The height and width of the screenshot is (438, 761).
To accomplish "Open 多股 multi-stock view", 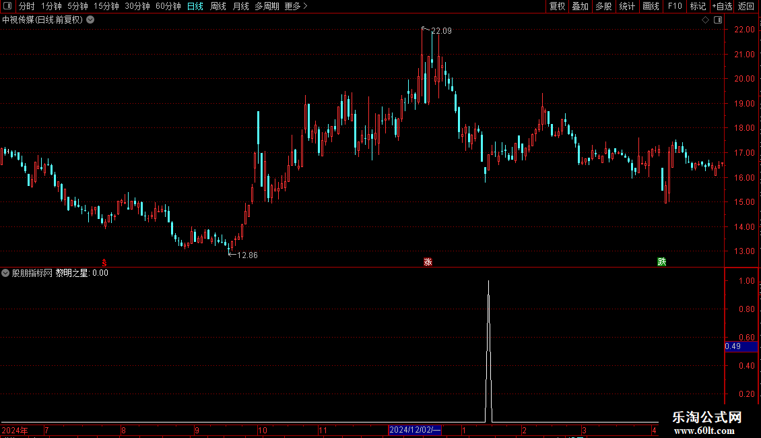I will [x=603, y=6].
